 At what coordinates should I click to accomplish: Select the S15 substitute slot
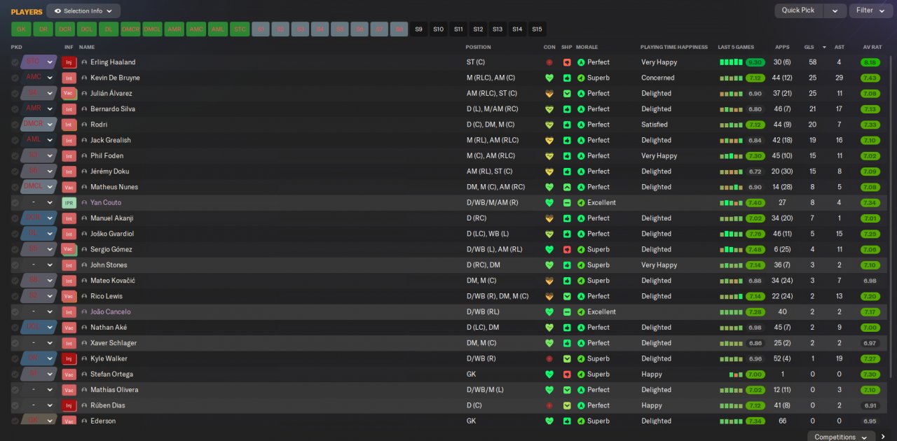click(537, 29)
